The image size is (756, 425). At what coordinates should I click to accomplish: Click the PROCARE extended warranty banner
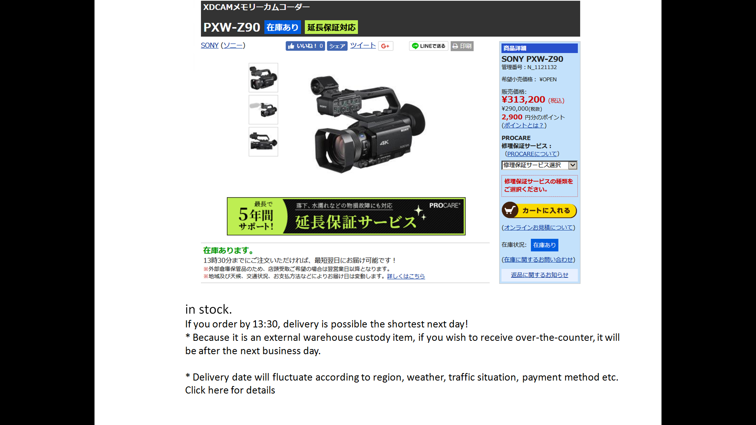(x=346, y=216)
